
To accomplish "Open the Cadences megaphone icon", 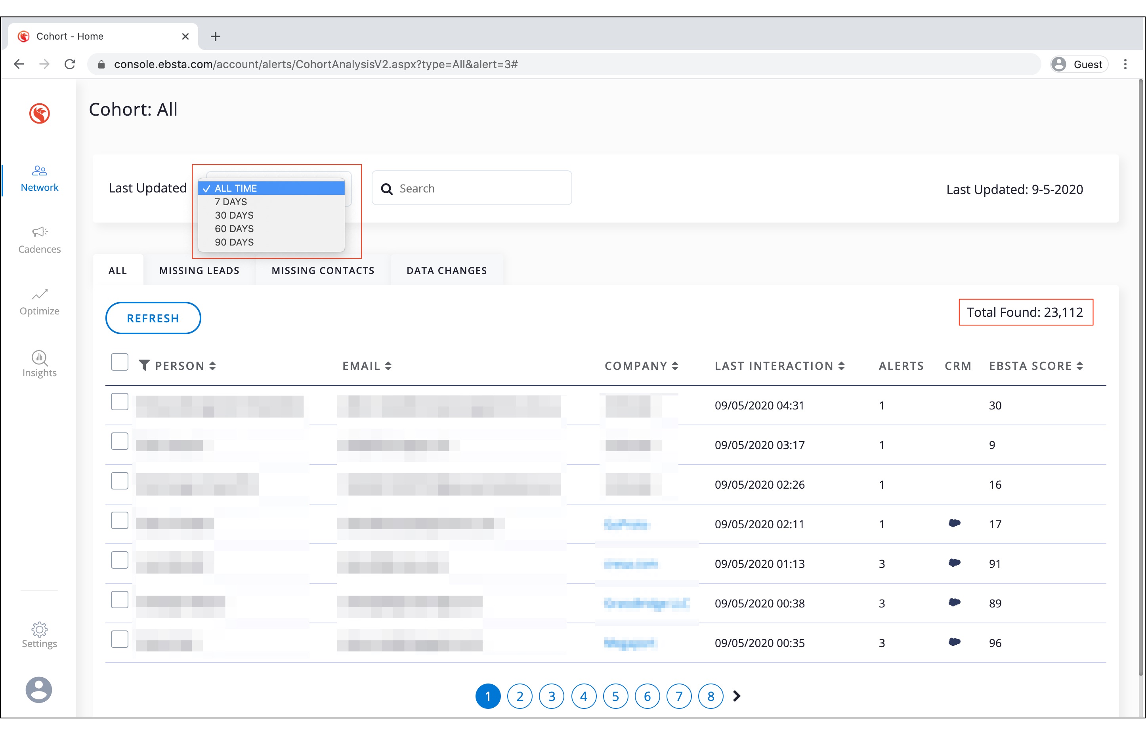I will click(x=40, y=232).
